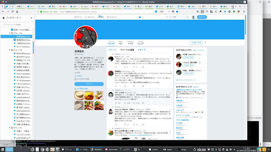This screenshot has width=271, height=152.
Task: Click the Godzilla profile avatar picture
Action: pyautogui.click(x=86, y=37)
